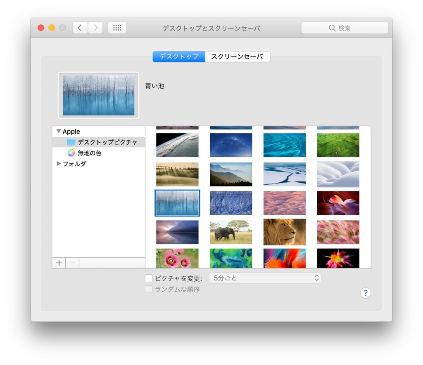Image resolution: width=423 pixels, height=365 pixels.
Task: Show all preferences grid icon
Action: (117, 28)
